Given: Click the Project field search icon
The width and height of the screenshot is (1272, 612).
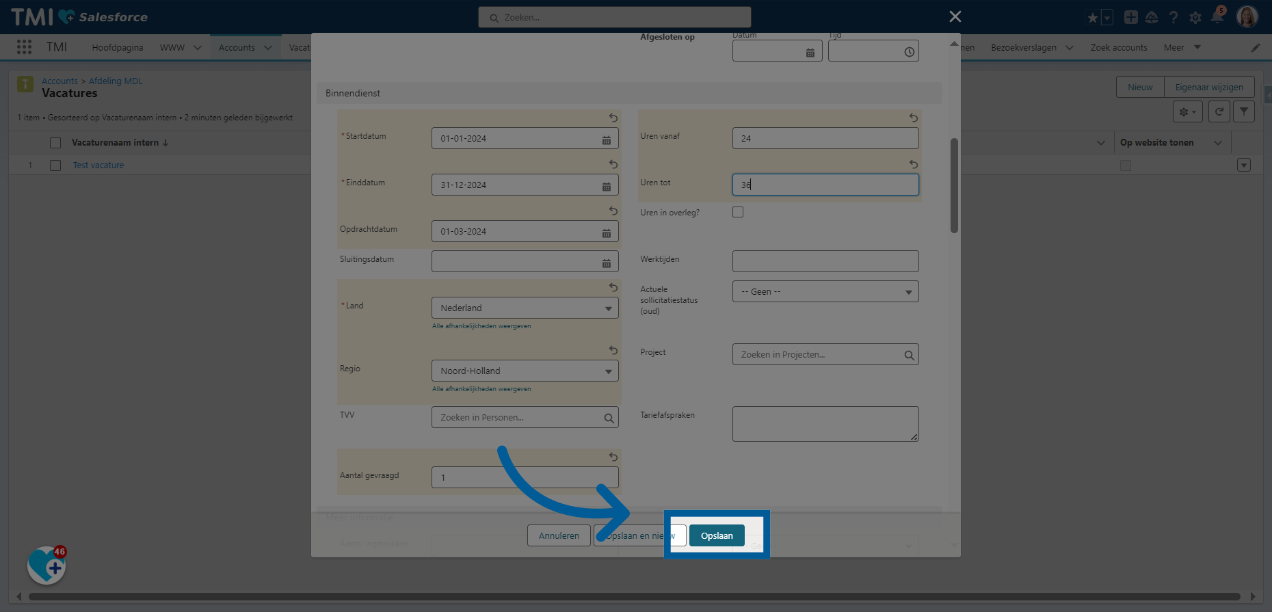Looking at the screenshot, I should pos(909,355).
